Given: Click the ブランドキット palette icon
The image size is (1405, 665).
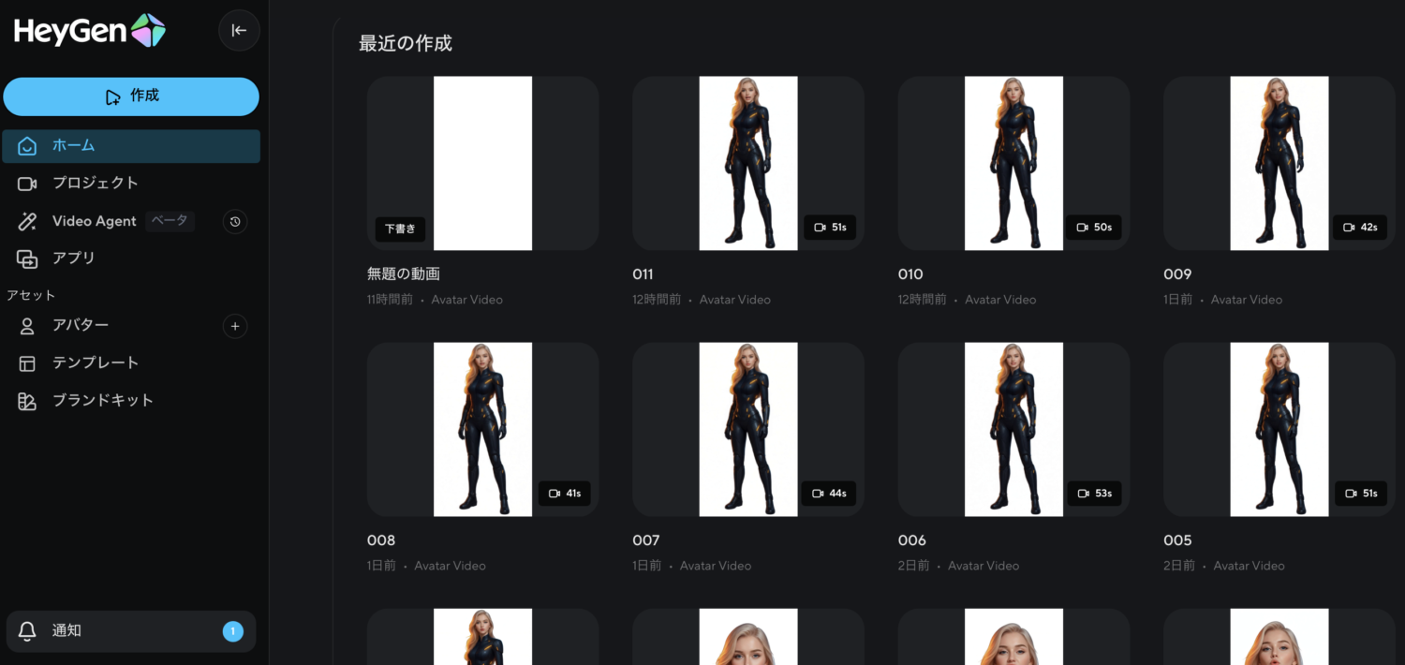Looking at the screenshot, I should point(27,401).
